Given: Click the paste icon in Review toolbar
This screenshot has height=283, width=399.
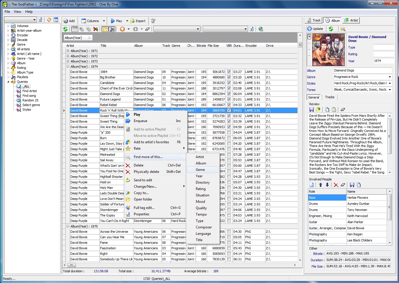Looking at the screenshot, I should point(334,110).
